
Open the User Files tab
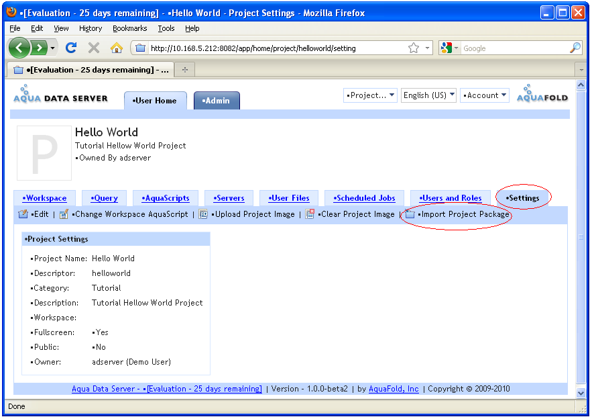click(x=289, y=198)
